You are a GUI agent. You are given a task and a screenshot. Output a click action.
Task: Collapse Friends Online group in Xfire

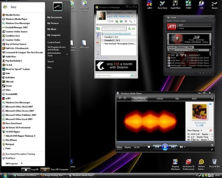tap(169, 53)
